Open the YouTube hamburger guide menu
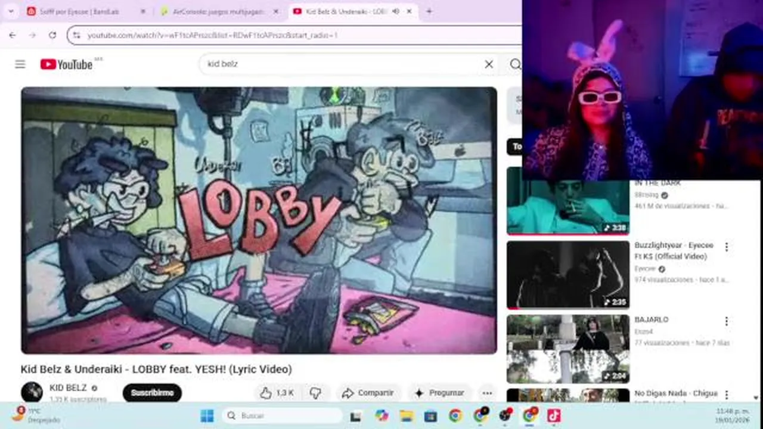This screenshot has height=429, width=763. click(x=20, y=64)
